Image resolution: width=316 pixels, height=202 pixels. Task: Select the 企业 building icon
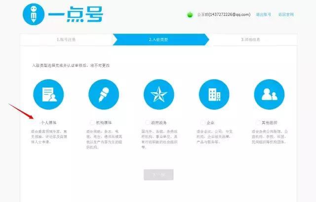pos(214,95)
